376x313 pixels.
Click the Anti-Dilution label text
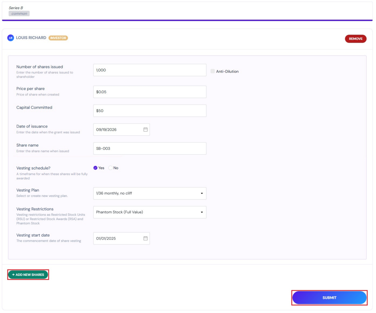point(227,72)
